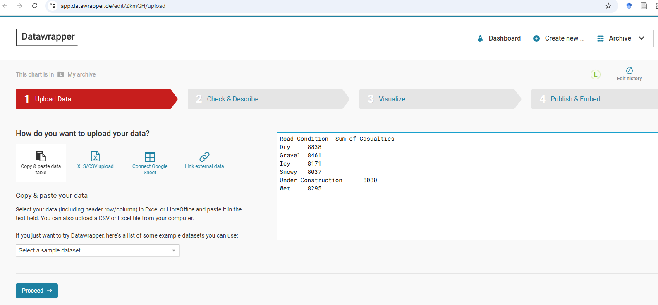Click the My archive folder icon
This screenshot has height=305, width=658.
(x=61, y=74)
